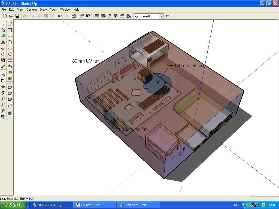Select the Paint Bucket tool
The width and height of the screenshot is (279, 209).
pos(3,30)
